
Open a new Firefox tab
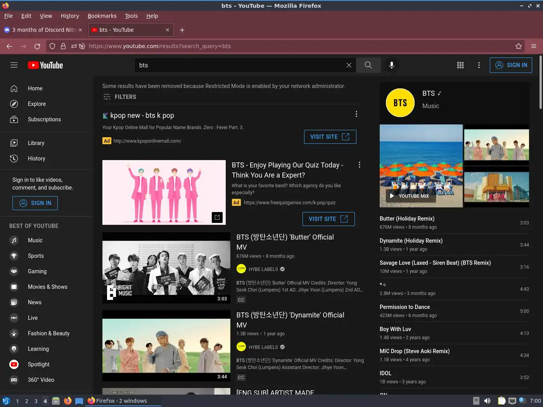182,30
